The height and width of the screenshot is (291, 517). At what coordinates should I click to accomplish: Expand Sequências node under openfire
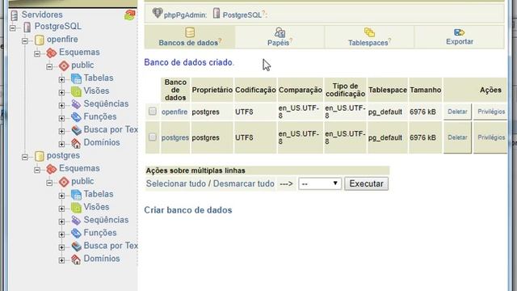click(x=61, y=105)
